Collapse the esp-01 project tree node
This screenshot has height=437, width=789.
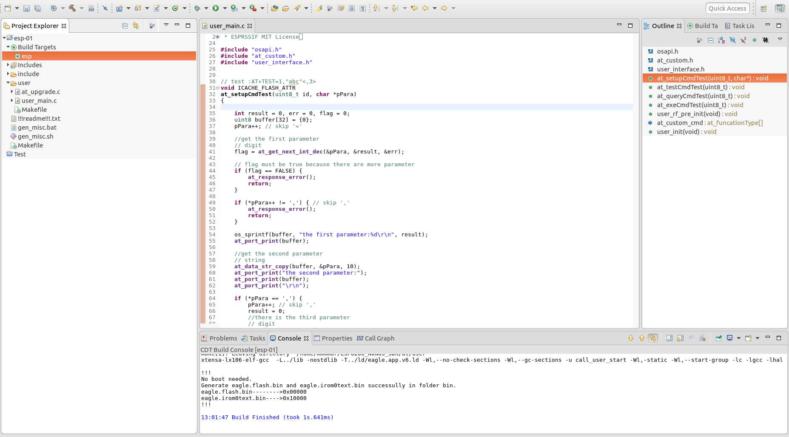(x=4, y=38)
